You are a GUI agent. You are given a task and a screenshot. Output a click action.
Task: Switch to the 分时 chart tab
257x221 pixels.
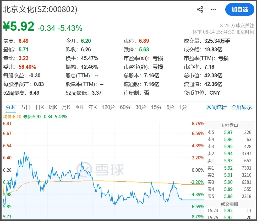pos(11,107)
